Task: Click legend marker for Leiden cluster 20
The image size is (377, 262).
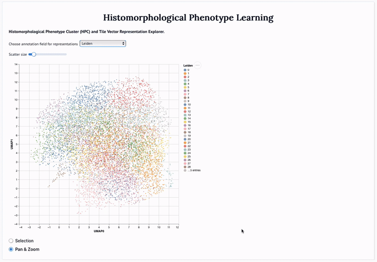Action: point(185,139)
